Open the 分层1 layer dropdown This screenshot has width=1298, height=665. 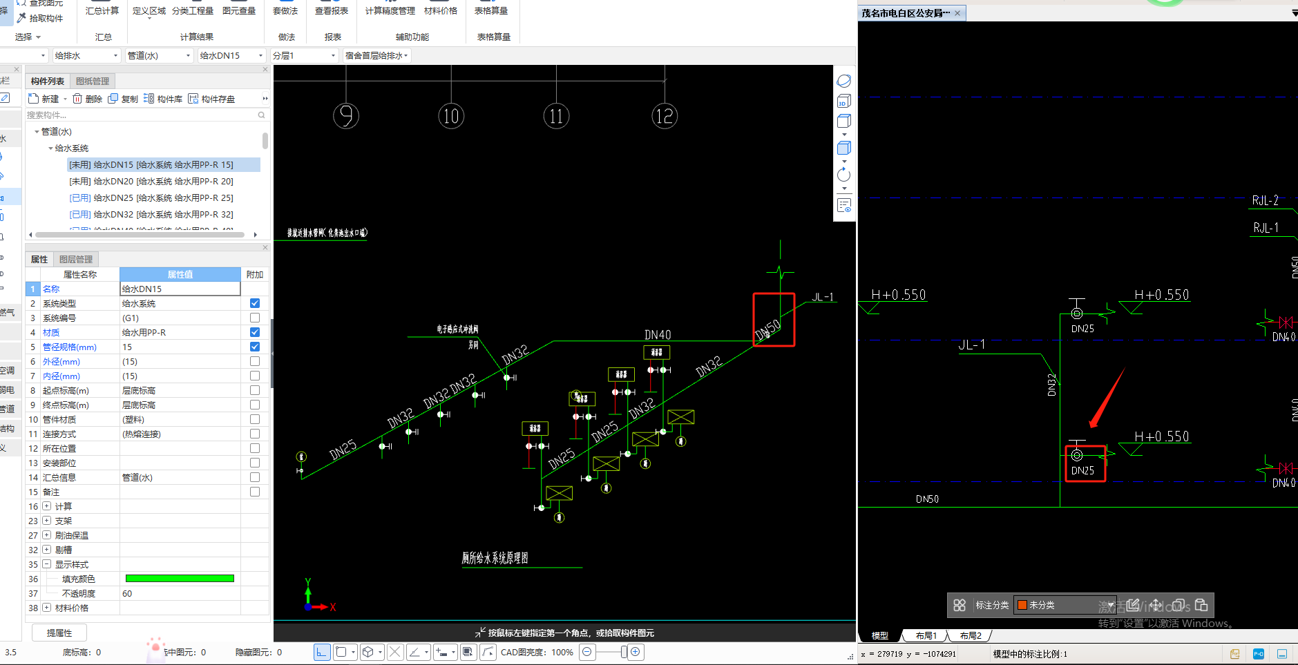pyautogui.click(x=304, y=55)
